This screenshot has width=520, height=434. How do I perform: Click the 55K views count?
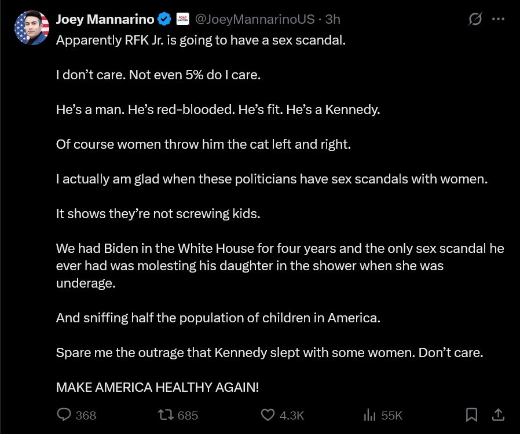pyautogui.click(x=391, y=415)
